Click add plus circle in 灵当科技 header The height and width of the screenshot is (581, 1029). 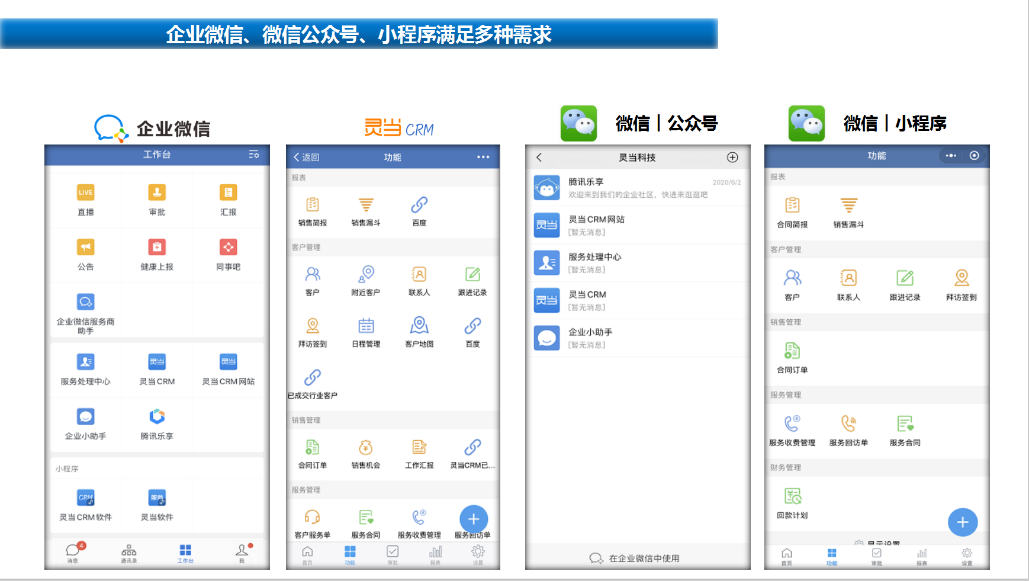[x=732, y=157]
